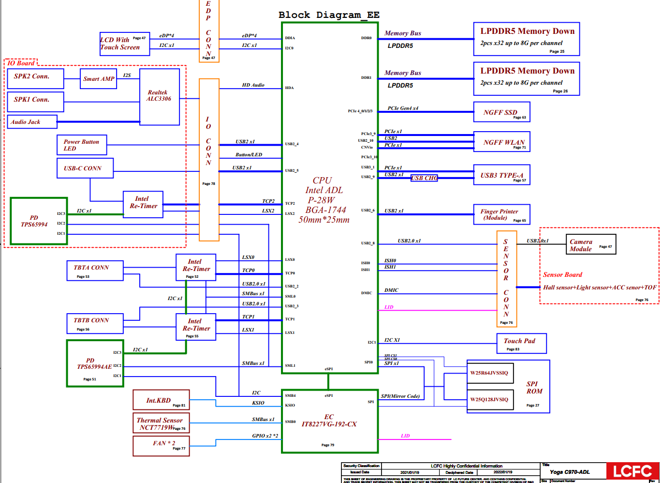The width and height of the screenshot is (662, 483).
Task: Click the deciphered date 2022/01/19
Action: (x=503, y=472)
